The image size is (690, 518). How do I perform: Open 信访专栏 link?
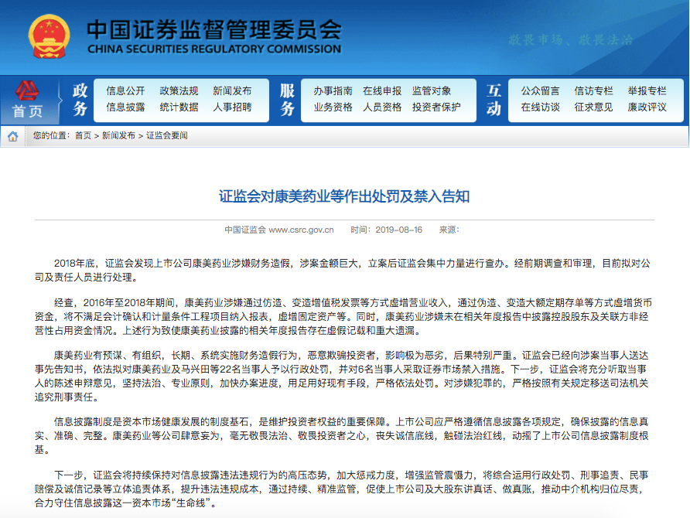tap(593, 91)
